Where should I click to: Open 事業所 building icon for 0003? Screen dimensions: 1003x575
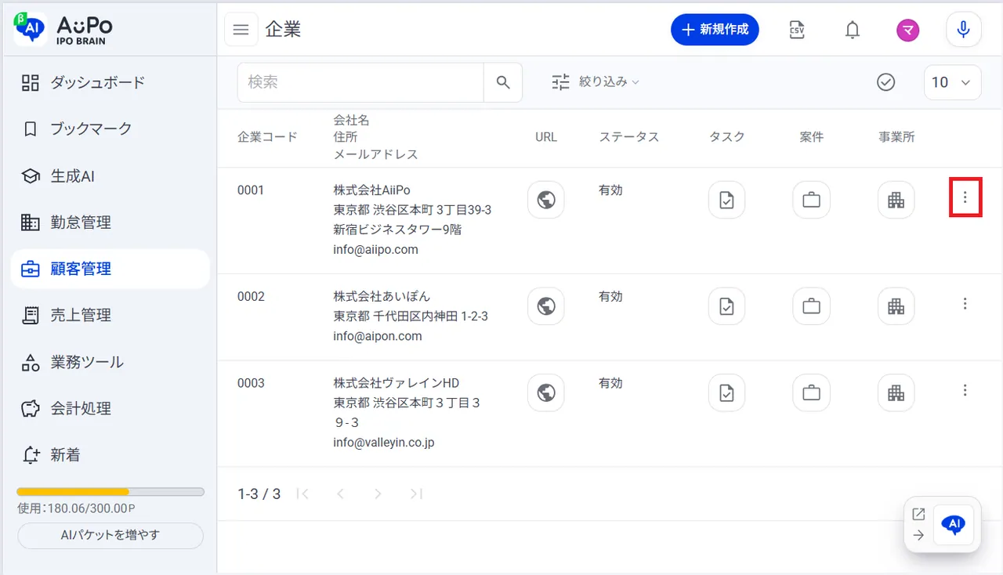pyautogui.click(x=896, y=392)
